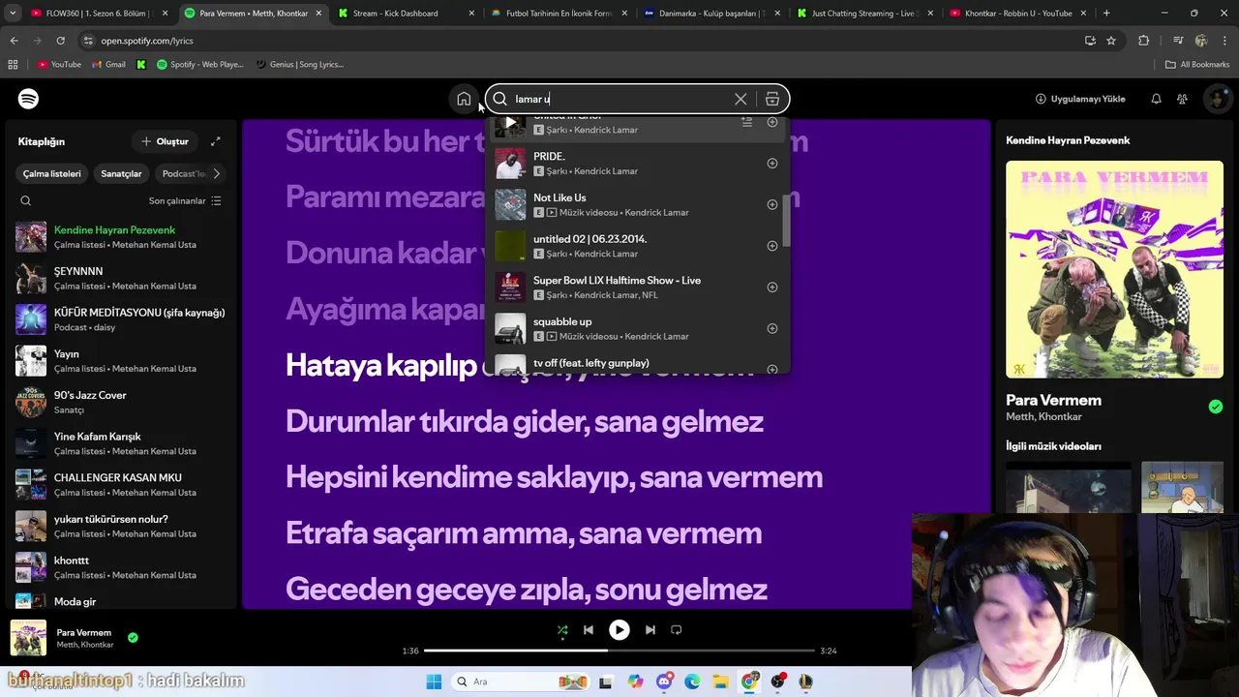Toggle repeat mode
The height and width of the screenshot is (697, 1239).
(677, 630)
